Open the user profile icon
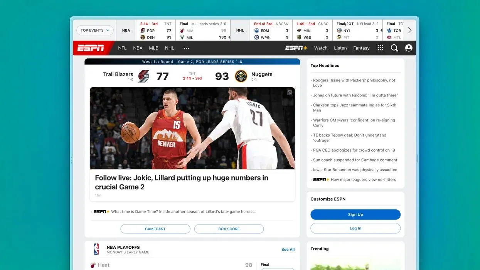 coord(409,48)
